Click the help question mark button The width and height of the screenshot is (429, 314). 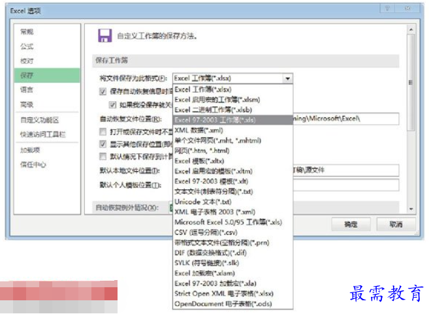click(x=387, y=8)
